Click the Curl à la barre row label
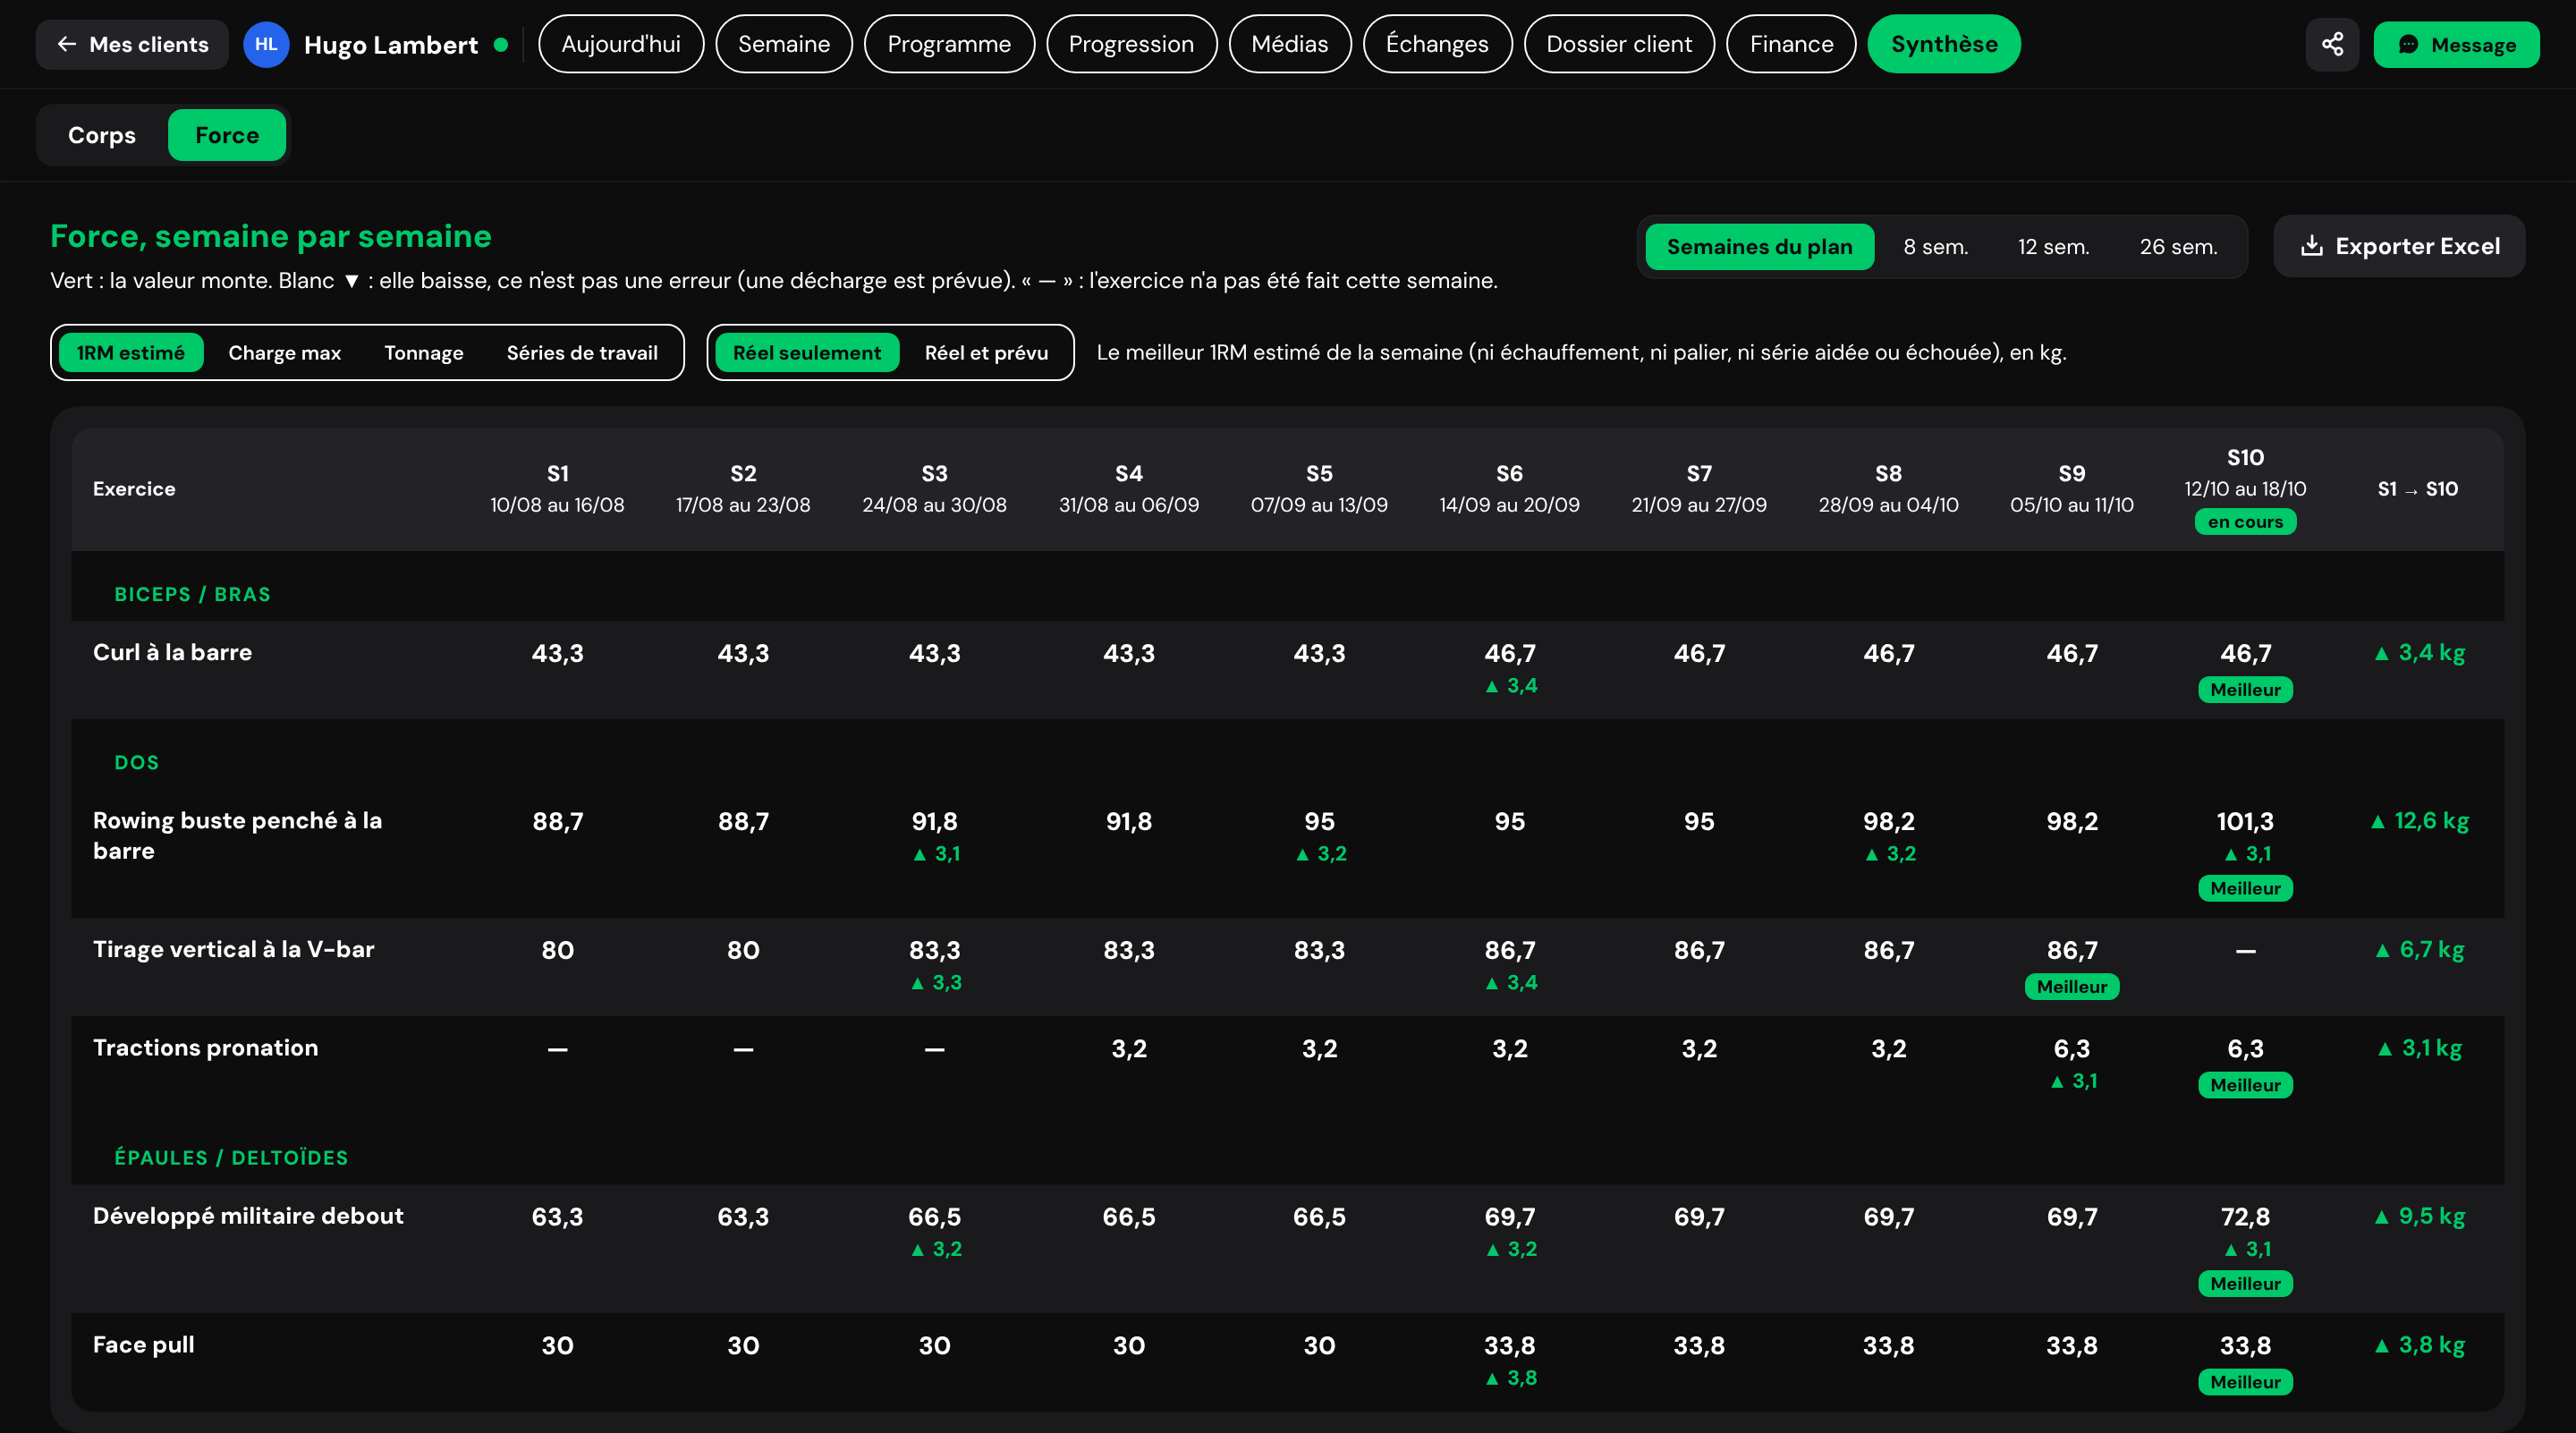Image resolution: width=2576 pixels, height=1433 pixels. click(x=172, y=652)
